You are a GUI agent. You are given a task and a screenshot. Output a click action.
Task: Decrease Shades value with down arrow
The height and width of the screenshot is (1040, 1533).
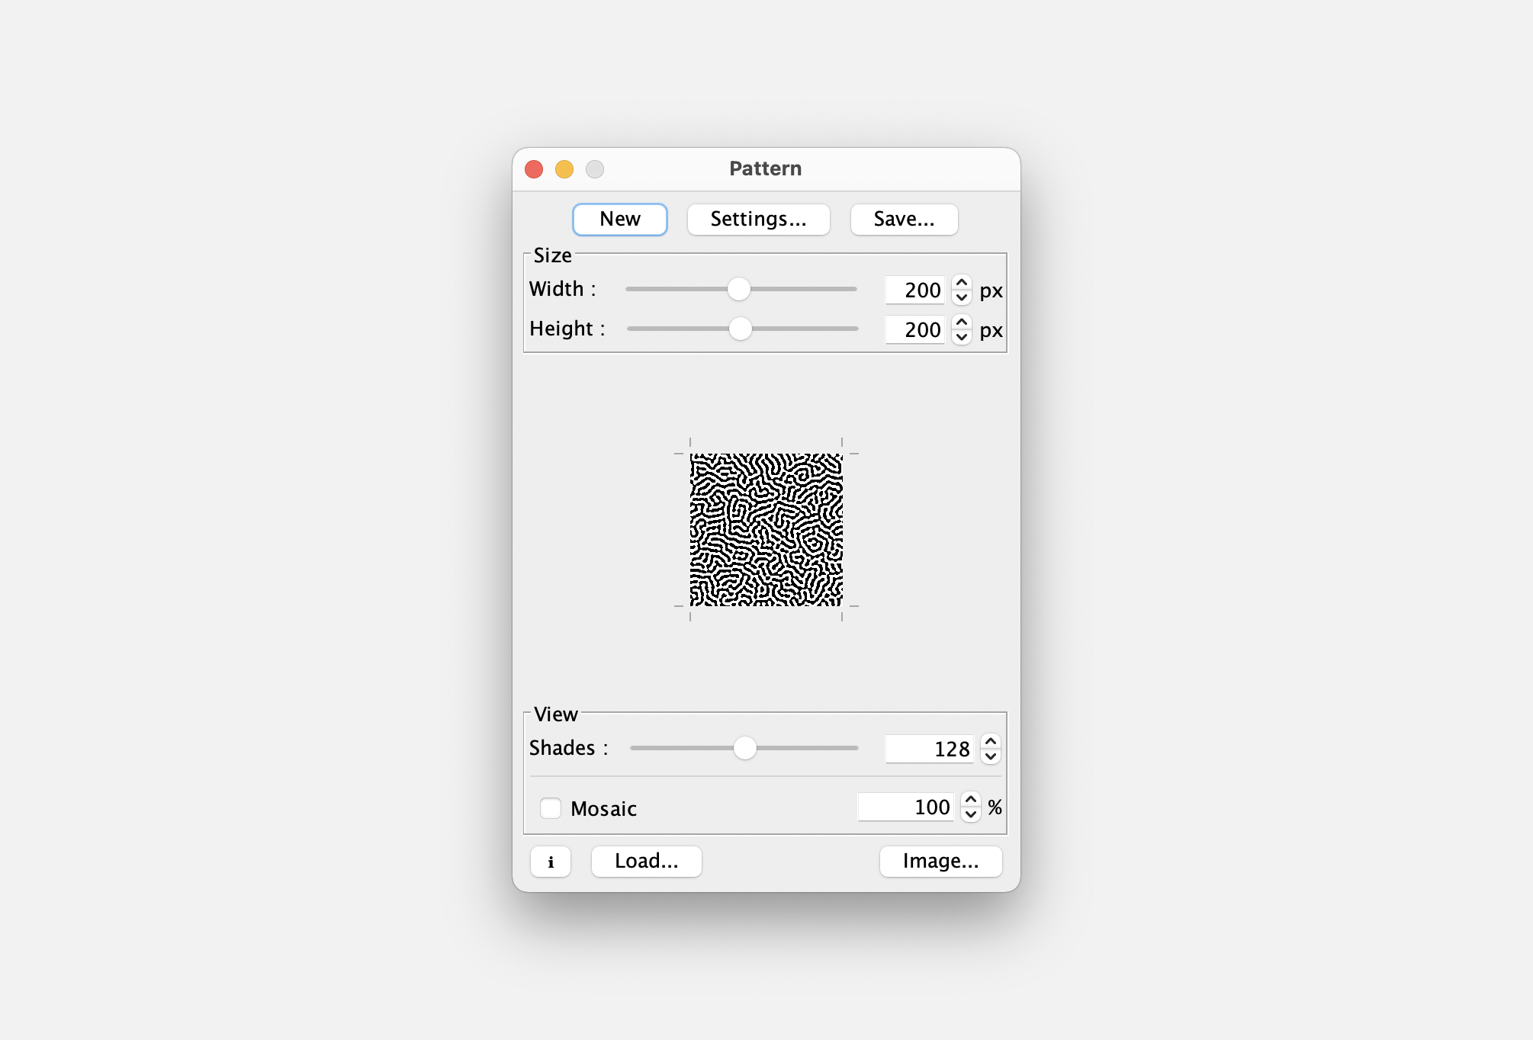click(990, 756)
